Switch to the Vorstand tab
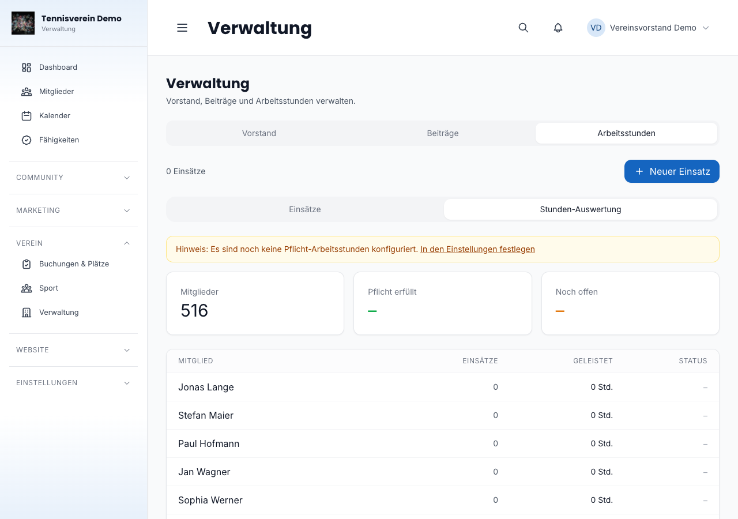Image resolution: width=738 pixels, height=519 pixels. (259, 133)
